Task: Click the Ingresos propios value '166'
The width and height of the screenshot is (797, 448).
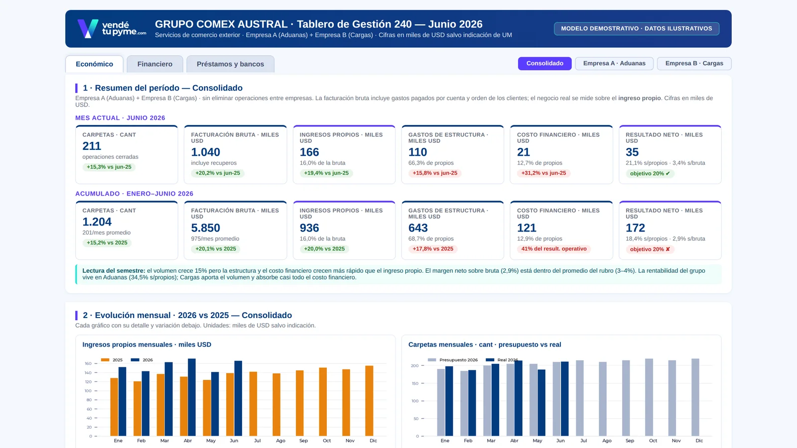Action: pyautogui.click(x=309, y=152)
